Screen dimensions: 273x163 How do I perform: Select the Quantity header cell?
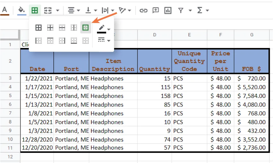point(154,61)
